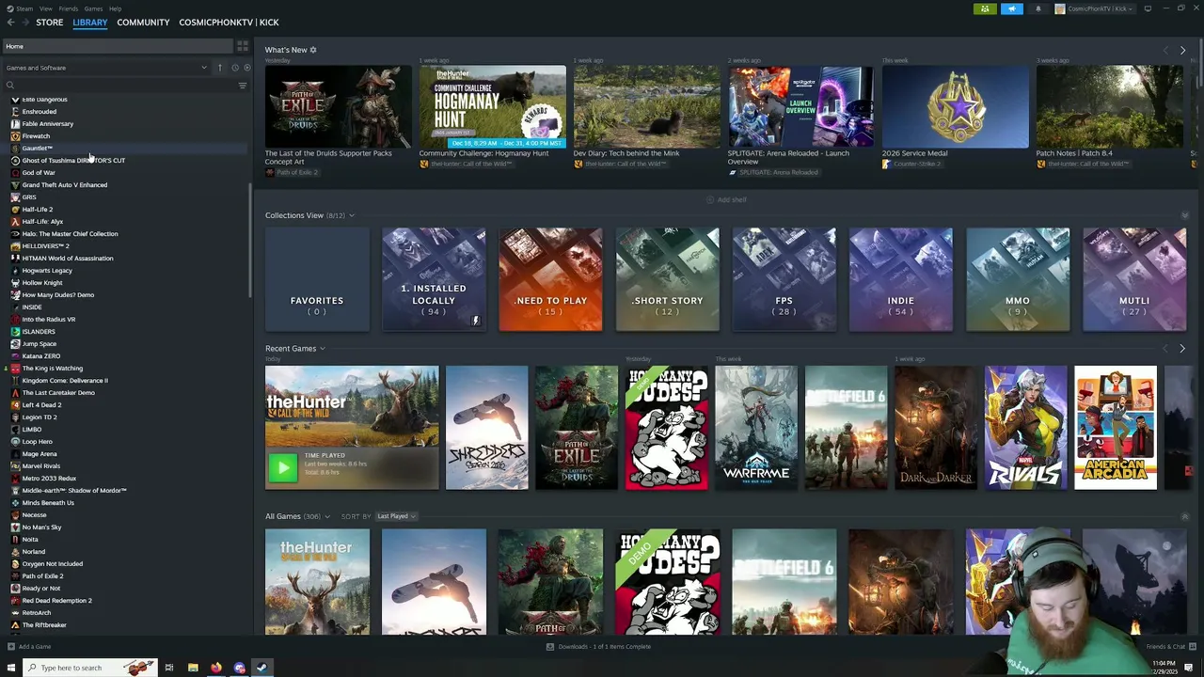Go back with the navigation arrow
The height and width of the screenshot is (677, 1204).
[x=10, y=22]
